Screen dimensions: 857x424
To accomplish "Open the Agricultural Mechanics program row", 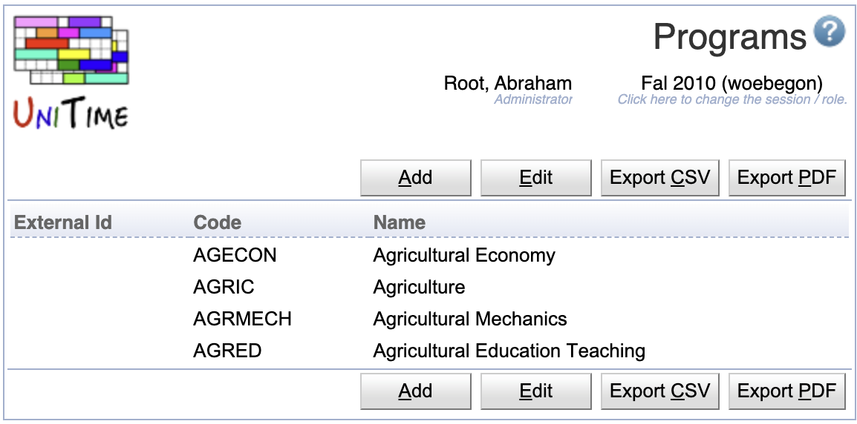I will [x=429, y=319].
